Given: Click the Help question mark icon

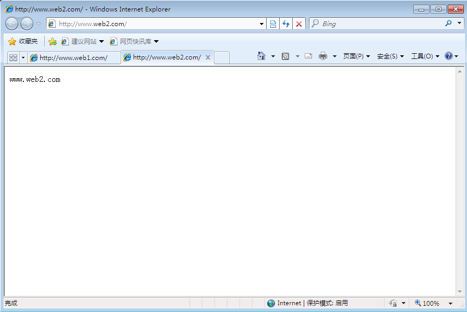Looking at the screenshot, I should point(449,56).
